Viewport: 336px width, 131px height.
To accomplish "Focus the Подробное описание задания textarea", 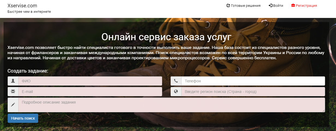I will 172,105.
